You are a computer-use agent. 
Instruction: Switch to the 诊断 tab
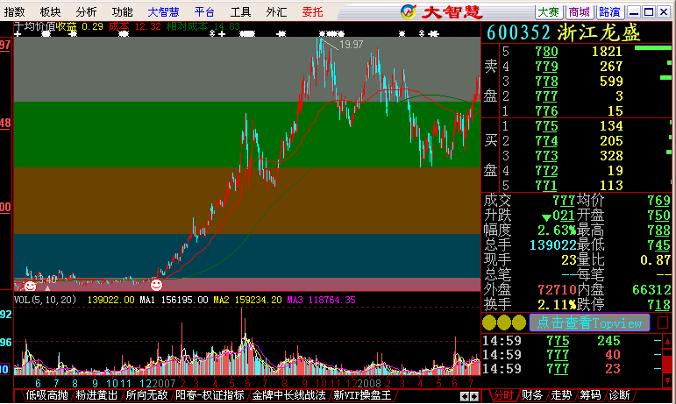click(620, 395)
